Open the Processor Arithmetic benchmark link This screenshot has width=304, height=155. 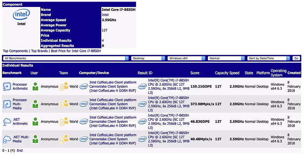click(x=20, y=86)
